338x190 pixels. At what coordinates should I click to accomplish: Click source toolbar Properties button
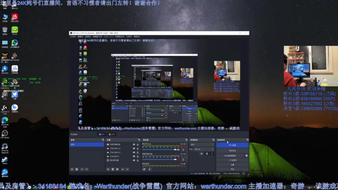coord(101,134)
